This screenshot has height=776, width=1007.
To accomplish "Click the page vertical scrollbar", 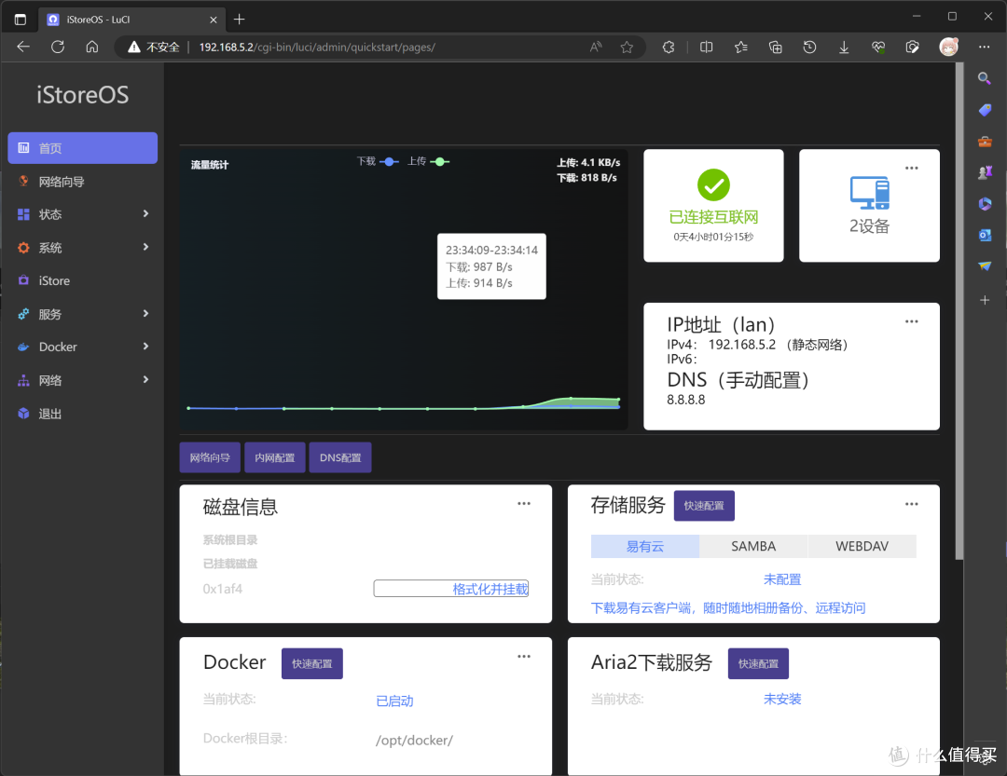I will point(959,311).
